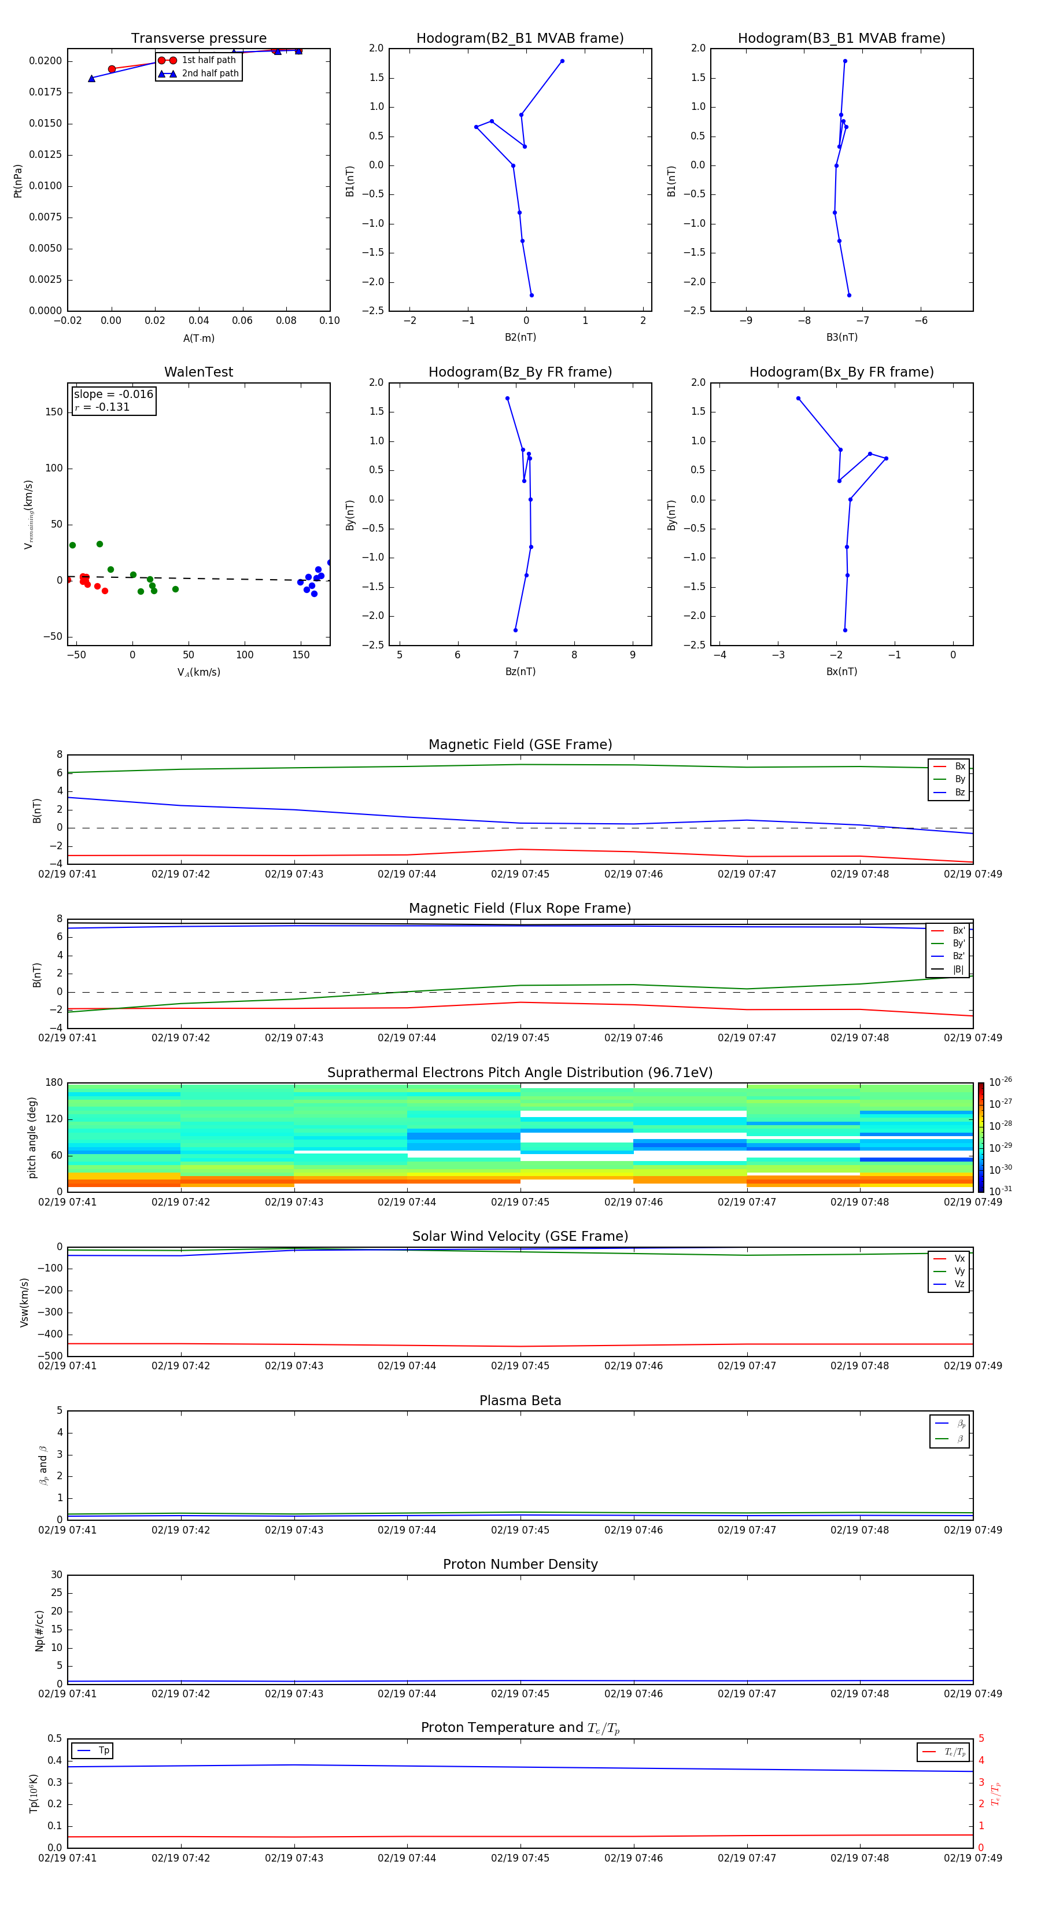
Task: Select the "Tp" legend entry
Action: click(93, 1750)
